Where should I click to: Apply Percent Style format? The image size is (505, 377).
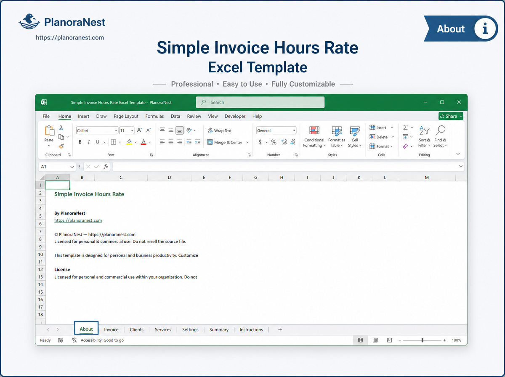[x=274, y=142]
